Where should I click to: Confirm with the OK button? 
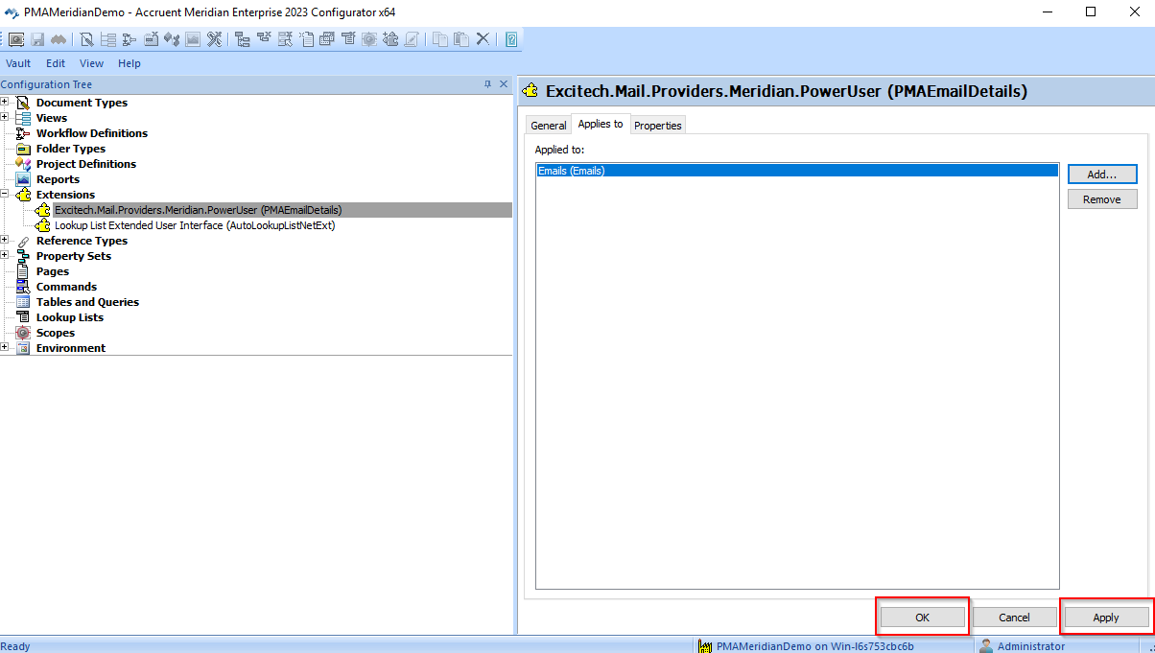coord(922,618)
